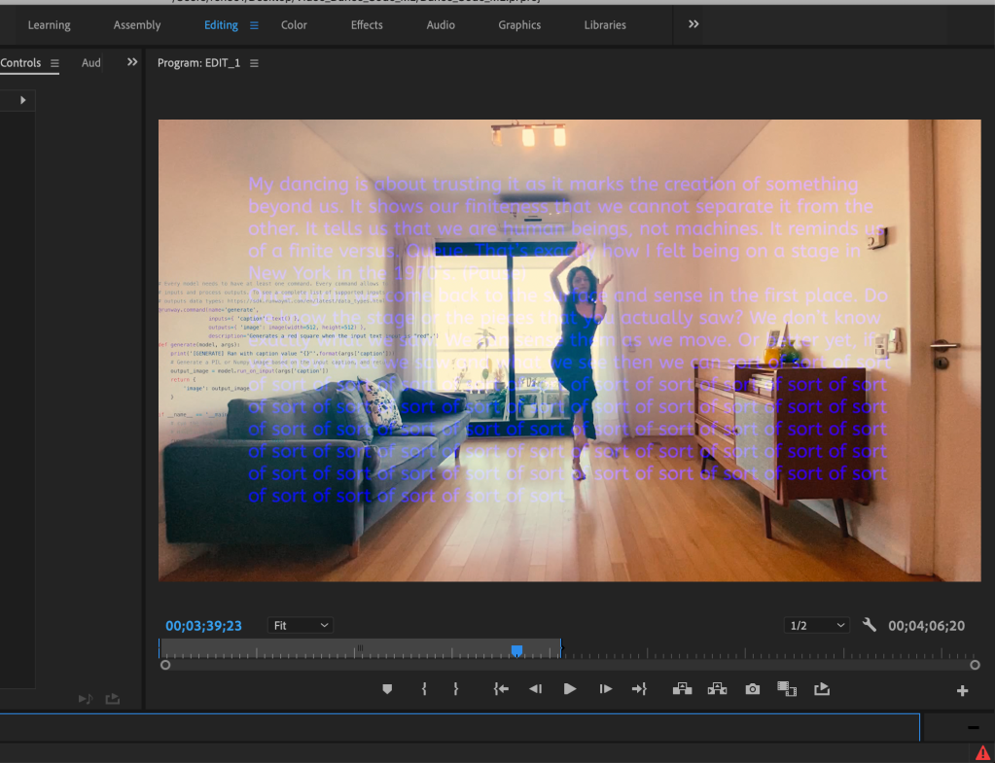Click the Mark Out bracket button
This screenshot has width=995, height=763.
455,689
